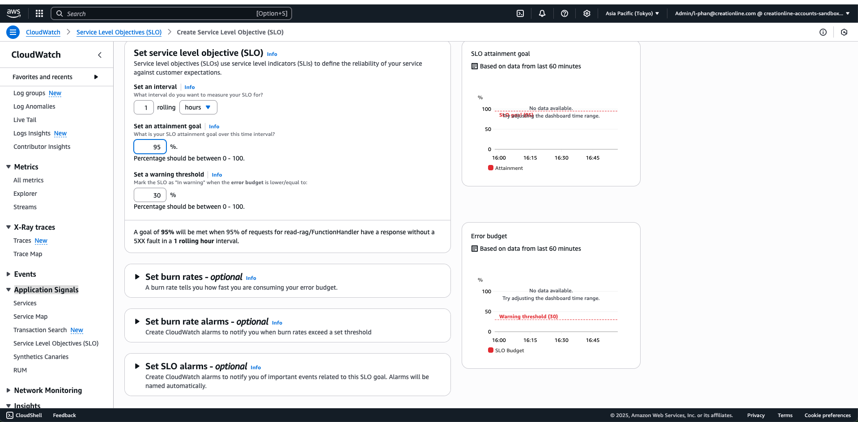The height and width of the screenshot is (422, 858).
Task: Click the search magnifier in the search bar
Action: [x=59, y=13]
